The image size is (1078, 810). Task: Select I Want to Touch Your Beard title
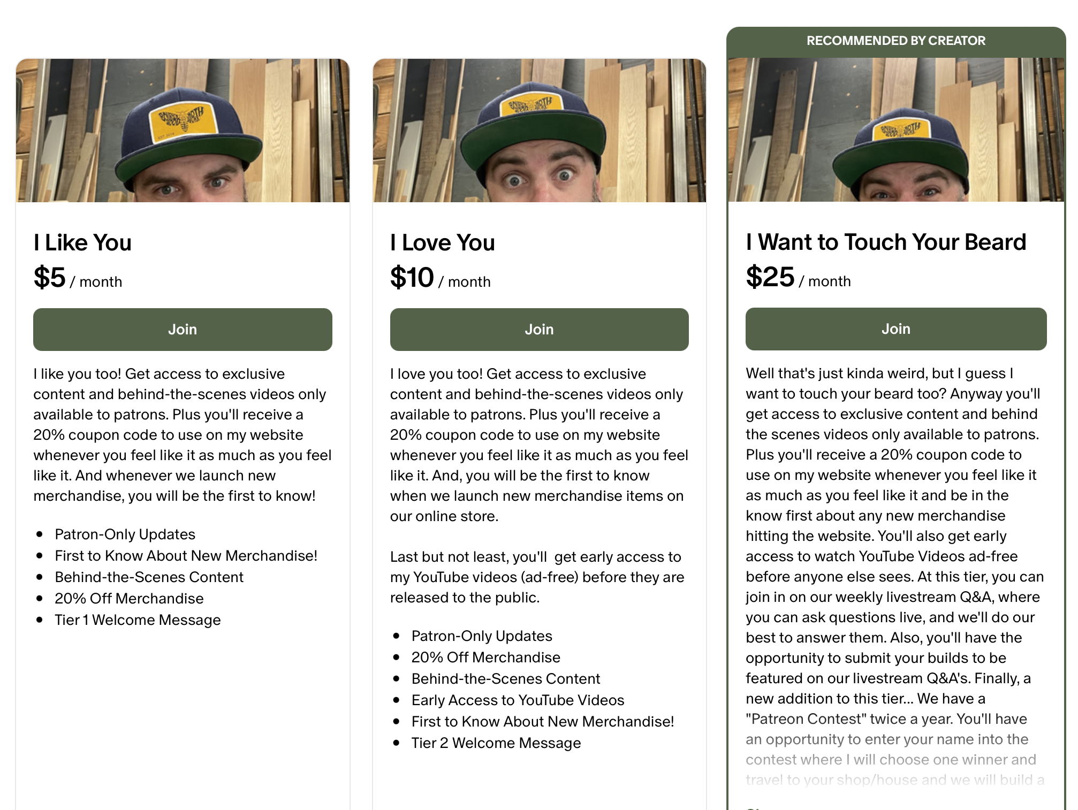coord(886,242)
